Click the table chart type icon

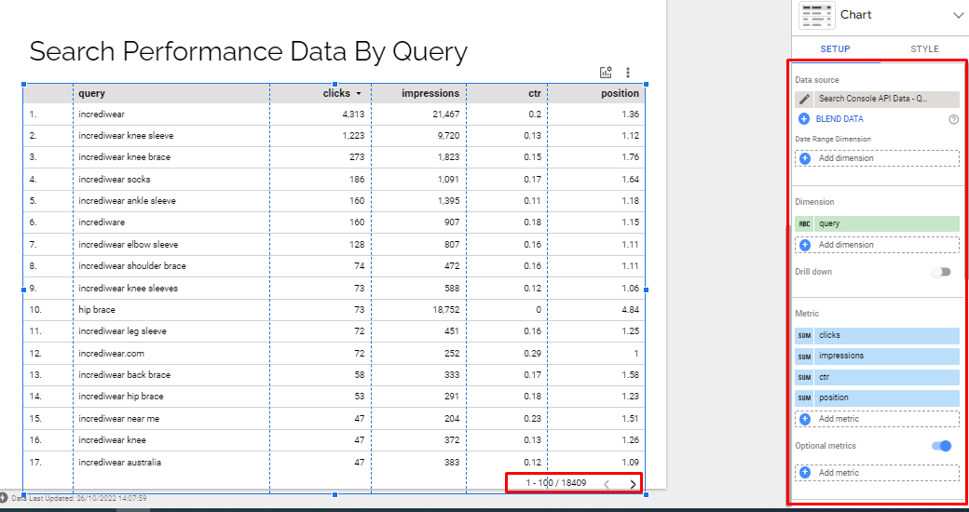817,16
